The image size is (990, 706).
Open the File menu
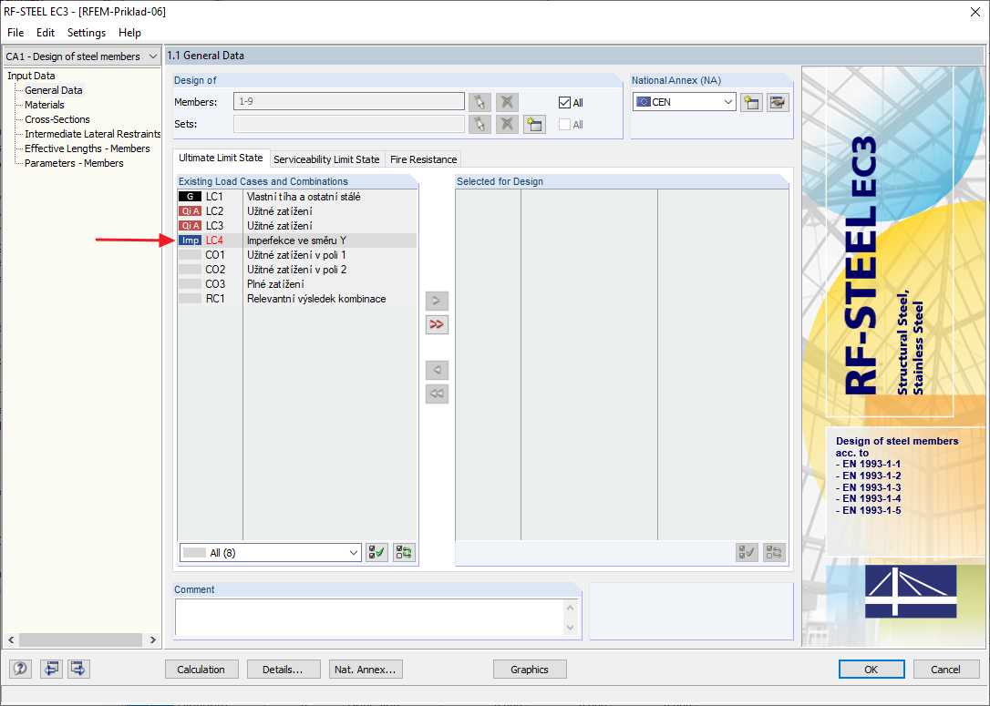[15, 33]
